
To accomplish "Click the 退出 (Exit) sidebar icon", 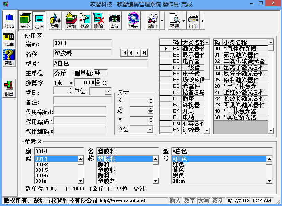I will (9, 89).
